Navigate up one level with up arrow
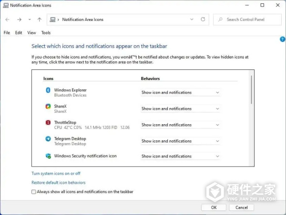This screenshot has width=286, height=215. click(39, 20)
